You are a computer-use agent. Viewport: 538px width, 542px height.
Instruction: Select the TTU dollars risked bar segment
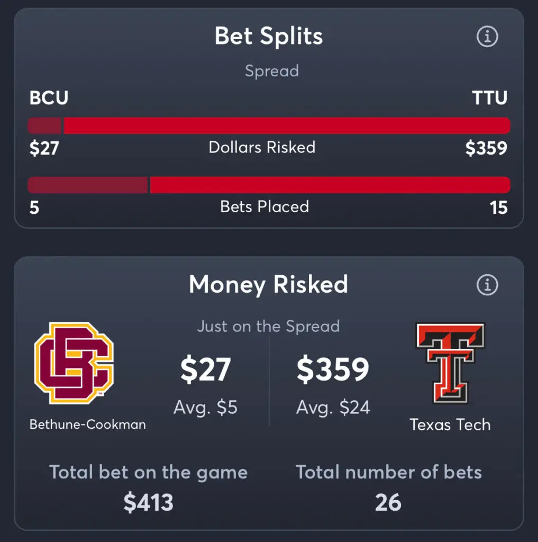click(x=287, y=125)
